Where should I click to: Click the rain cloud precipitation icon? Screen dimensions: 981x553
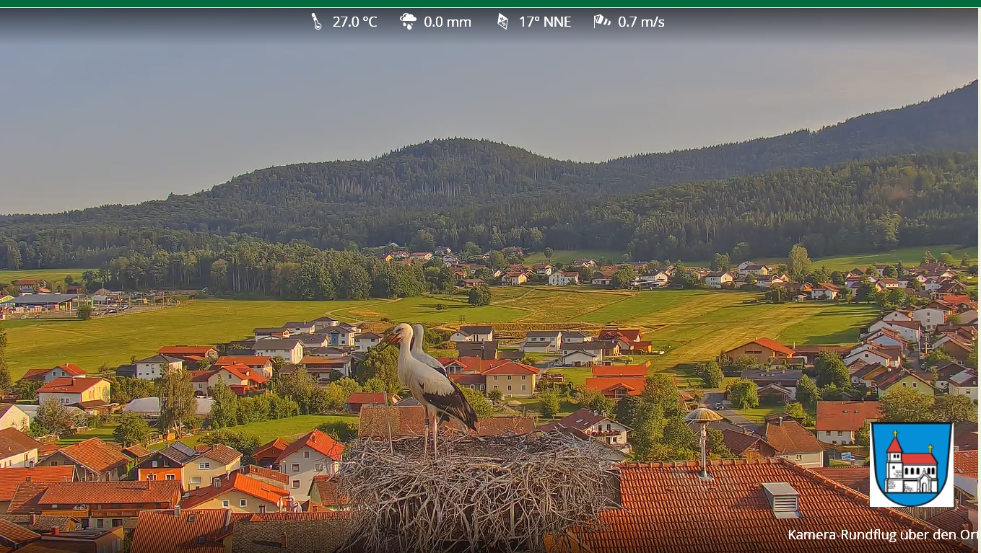click(408, 22)
